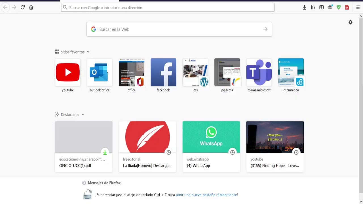Open the hamburger application menu
Screen dimensions: 363x204
click(x=358, y=7)
